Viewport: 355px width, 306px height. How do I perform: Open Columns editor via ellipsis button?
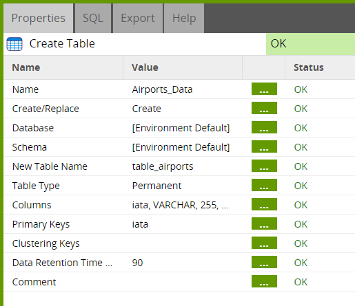pyautogui.click(x=264, y=204)
